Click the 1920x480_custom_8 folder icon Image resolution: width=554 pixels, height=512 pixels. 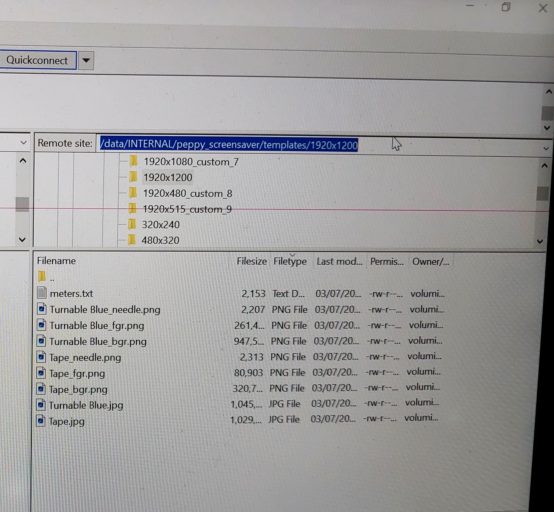(x=133, y=193)
